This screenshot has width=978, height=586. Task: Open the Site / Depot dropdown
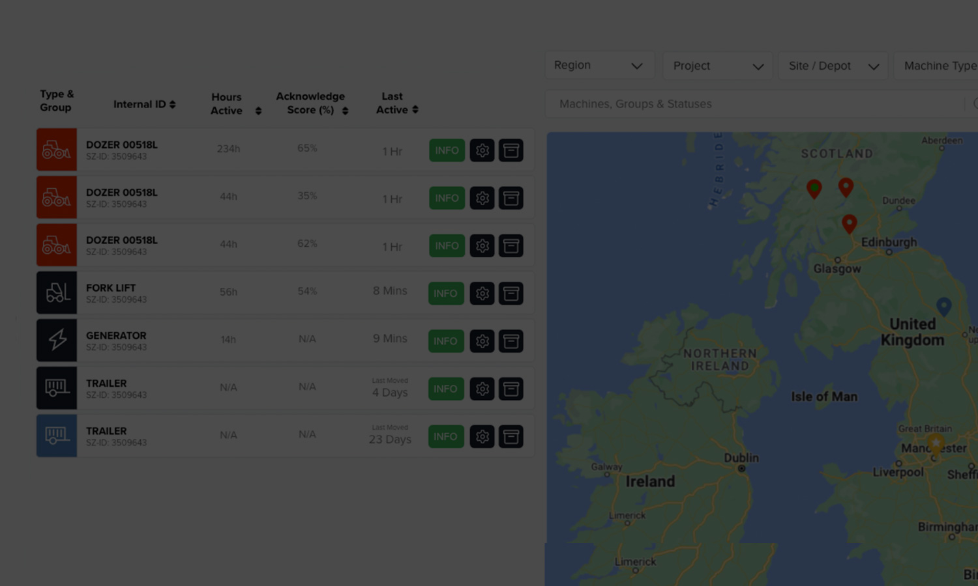[833, 65]
